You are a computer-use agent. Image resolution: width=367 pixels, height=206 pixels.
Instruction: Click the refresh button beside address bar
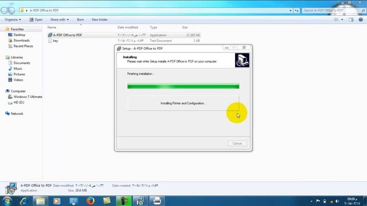[x=296, y=10]
